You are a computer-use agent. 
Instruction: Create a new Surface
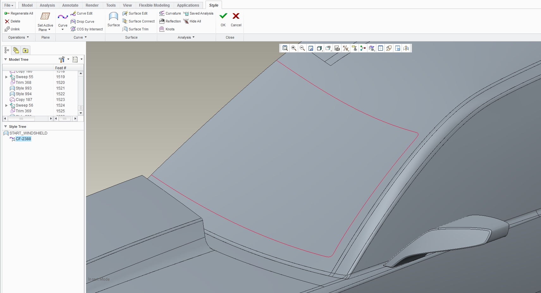[x=114, y=19]
